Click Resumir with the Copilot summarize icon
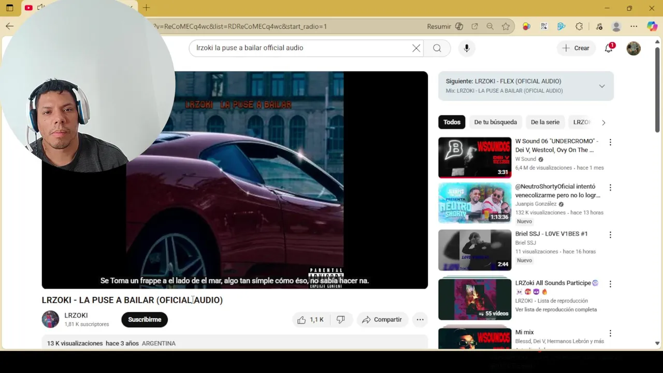The width and height of the screenshot is (663, 373). click(445, 26)
